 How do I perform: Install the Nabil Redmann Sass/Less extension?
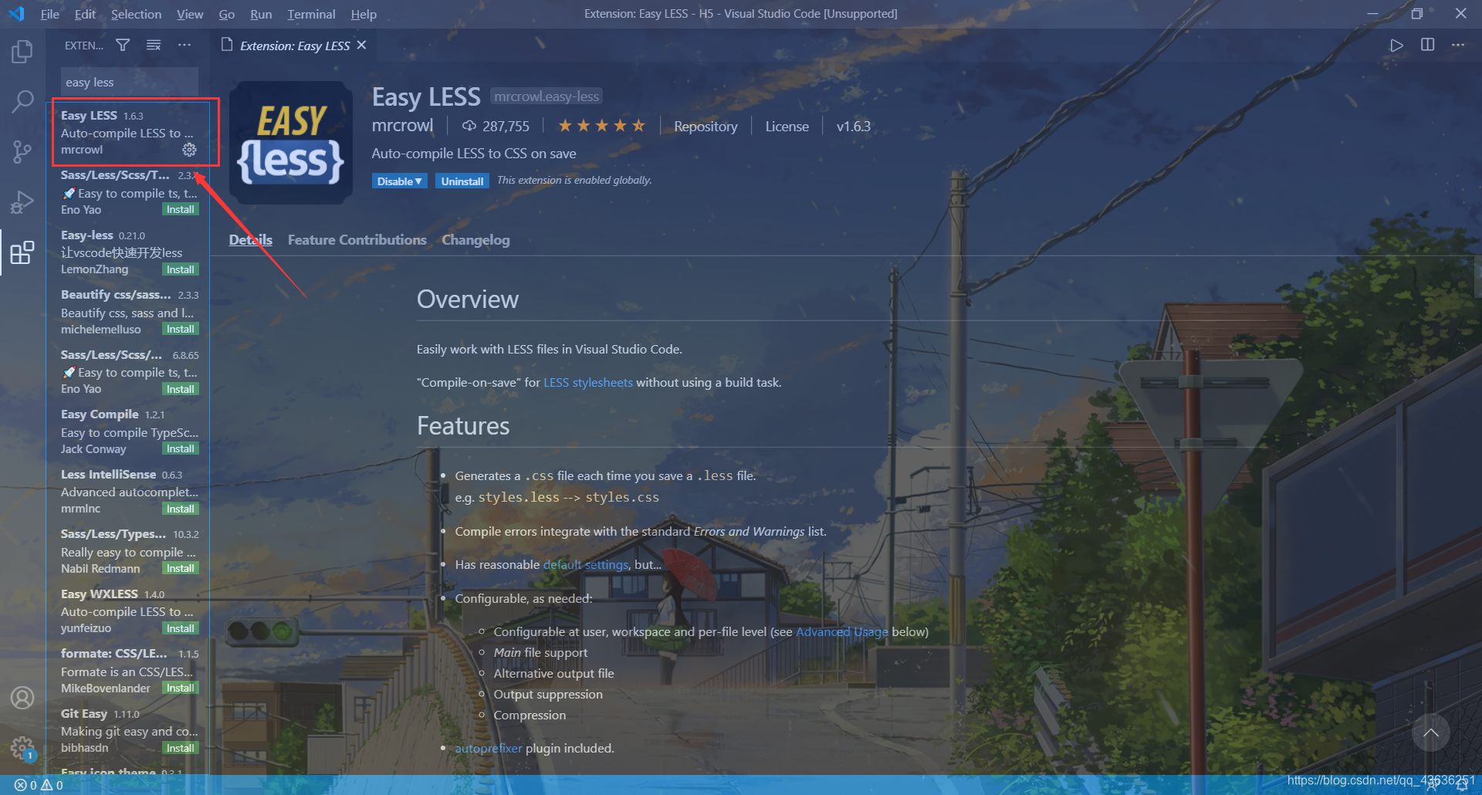(181, 568)
